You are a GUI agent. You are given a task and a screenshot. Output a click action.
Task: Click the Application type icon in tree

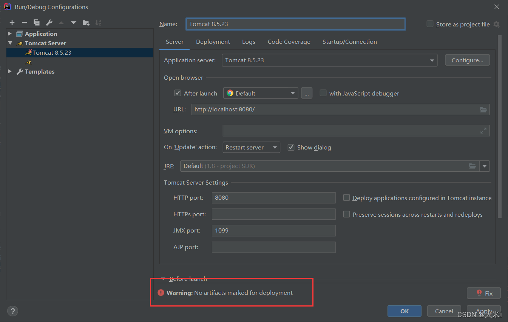pos(20,34)
